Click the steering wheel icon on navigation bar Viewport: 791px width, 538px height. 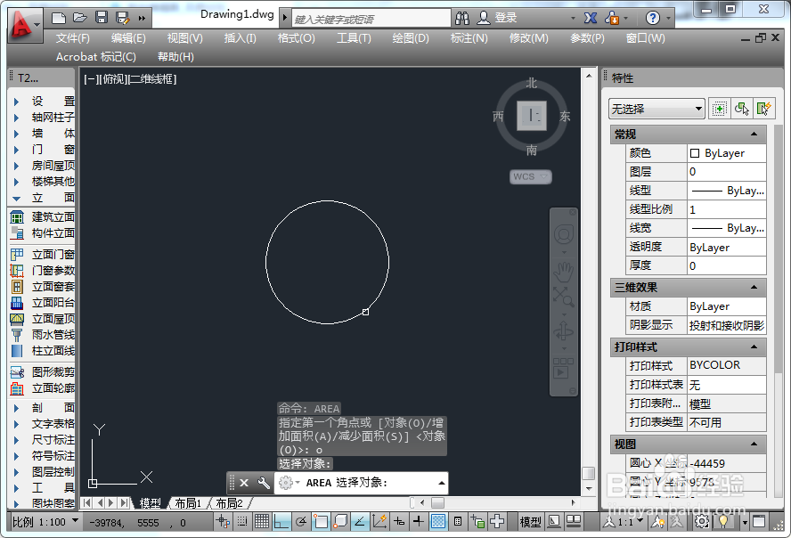point(564,234)
